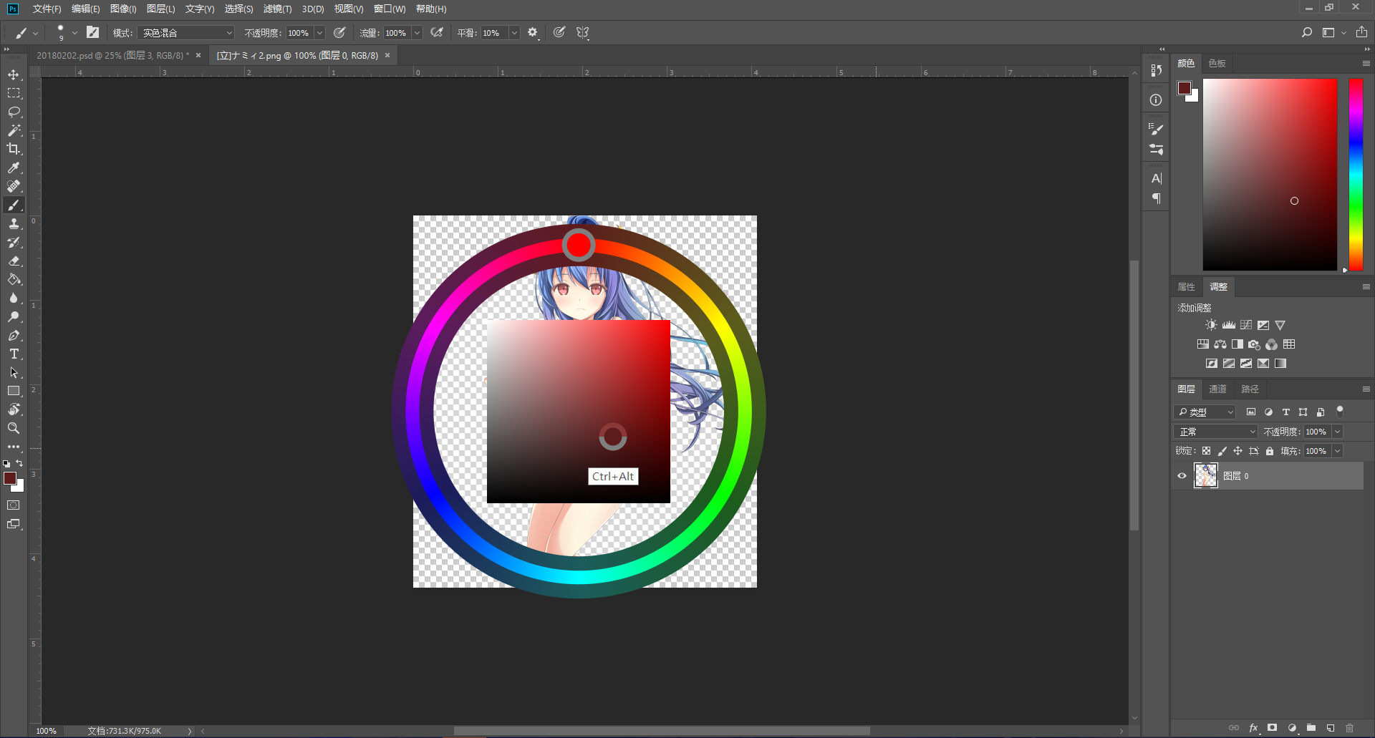Toggle lock position of layer
This screenshot has width=1375, height=738.
pos(1237,451)
